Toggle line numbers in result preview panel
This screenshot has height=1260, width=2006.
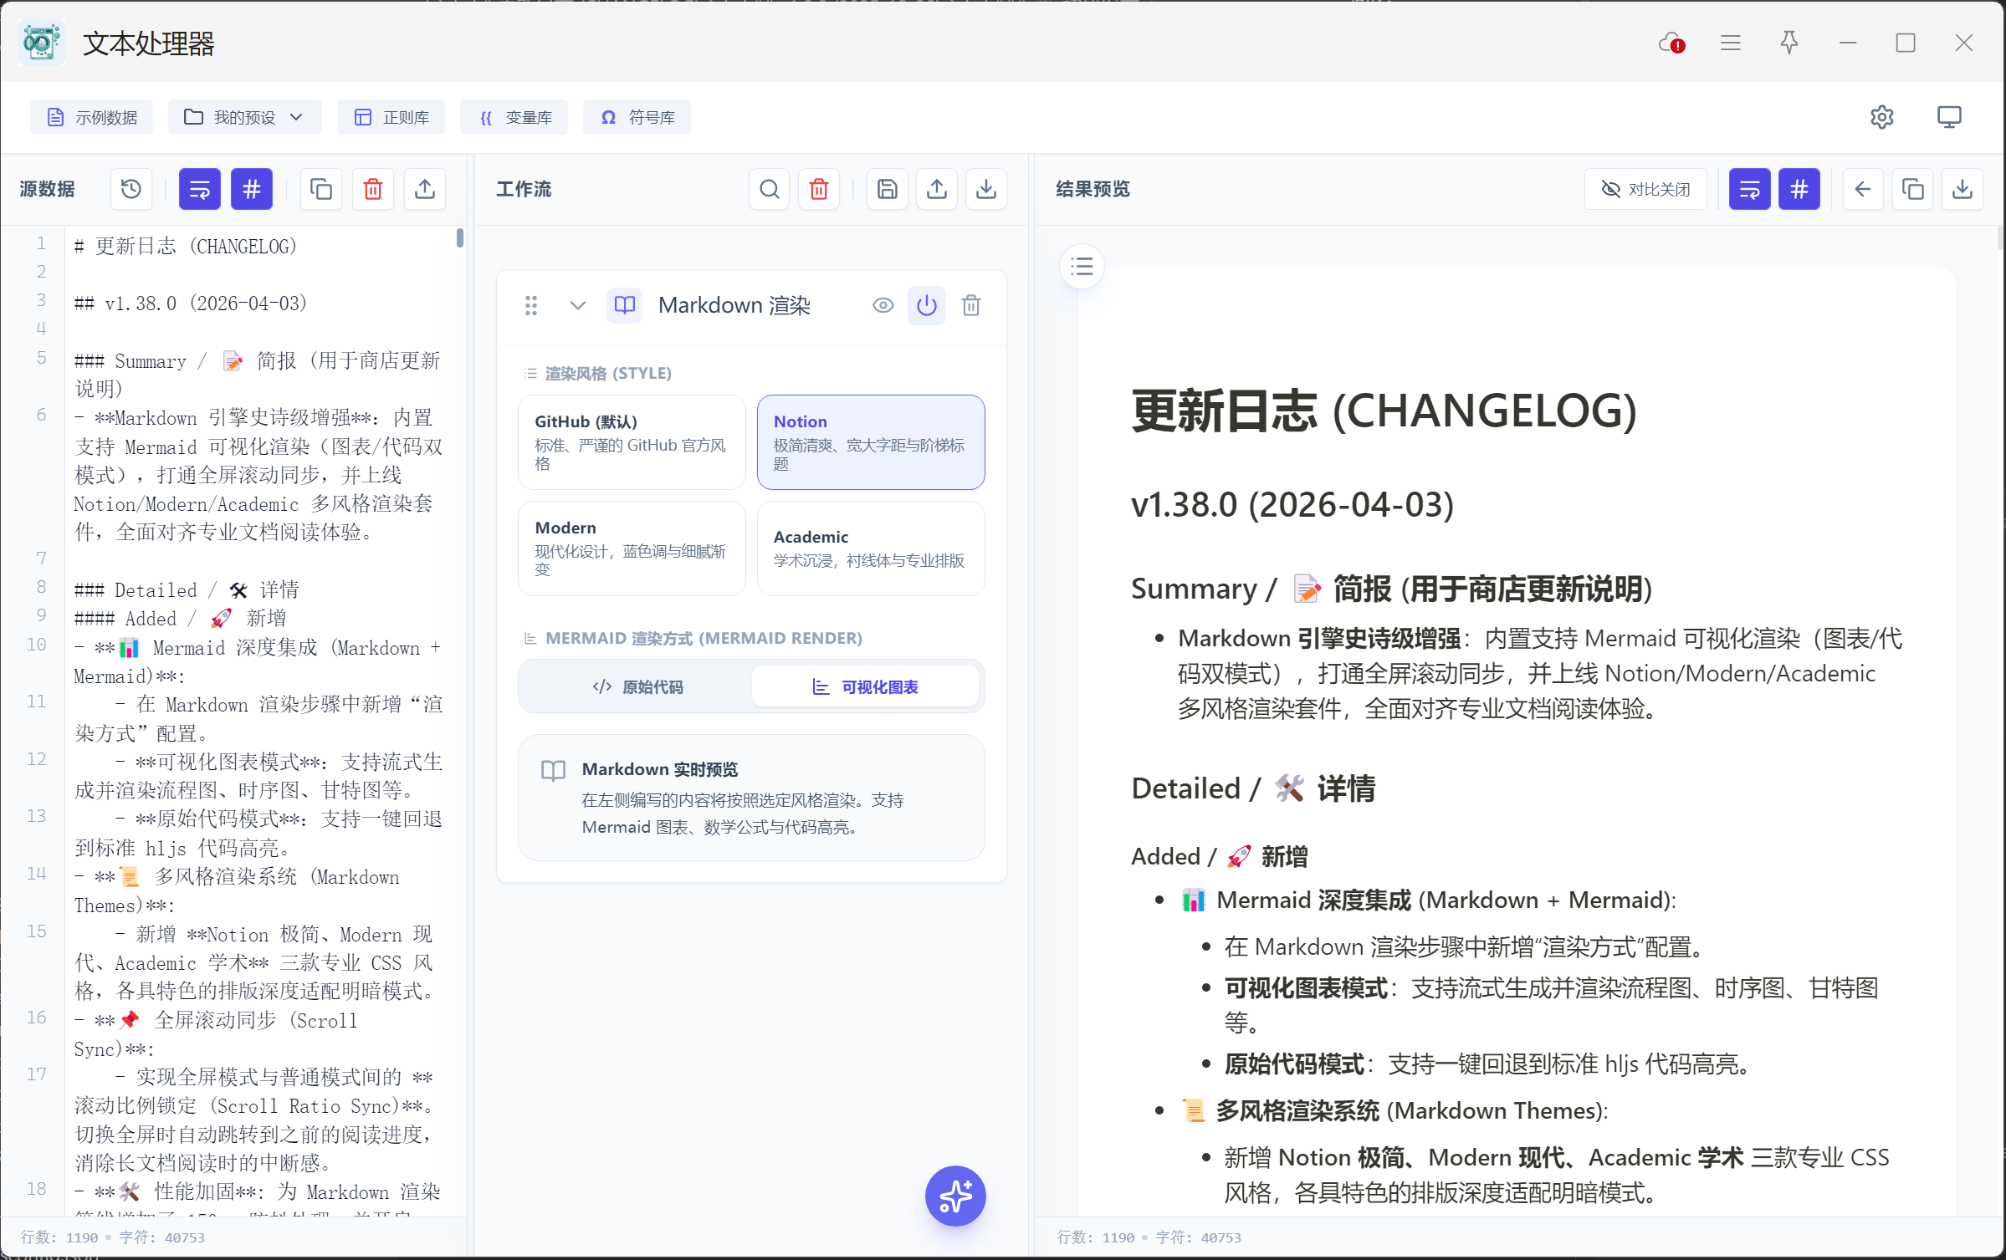[x=1799, y=189]
